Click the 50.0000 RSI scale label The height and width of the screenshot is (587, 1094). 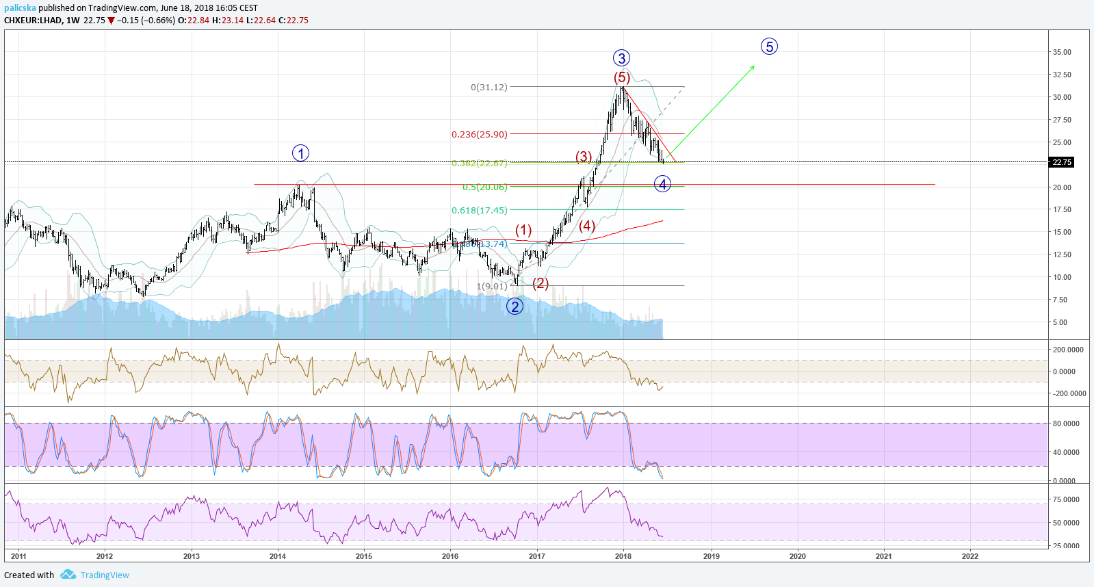pyautogui.click(x=1066, y=523)
